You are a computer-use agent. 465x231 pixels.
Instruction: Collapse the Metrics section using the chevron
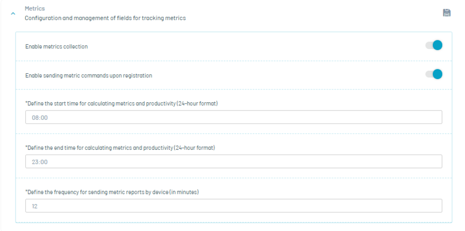coord(13,13)
